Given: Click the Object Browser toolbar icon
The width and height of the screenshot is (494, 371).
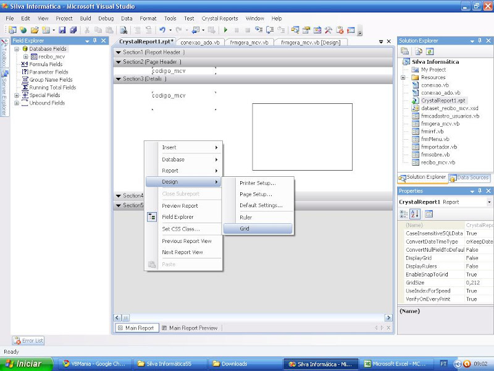Looking at the screenshot, I should tap(317, 30).
